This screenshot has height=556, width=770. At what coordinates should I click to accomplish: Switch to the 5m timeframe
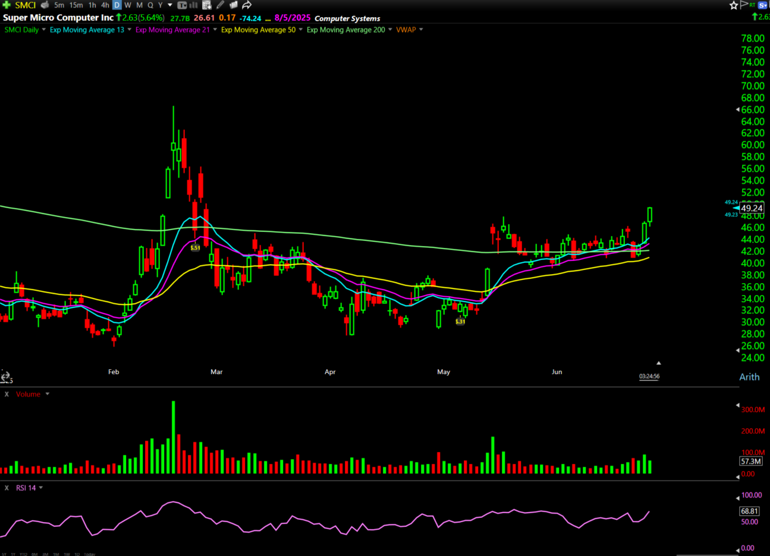tap(59, 5)
